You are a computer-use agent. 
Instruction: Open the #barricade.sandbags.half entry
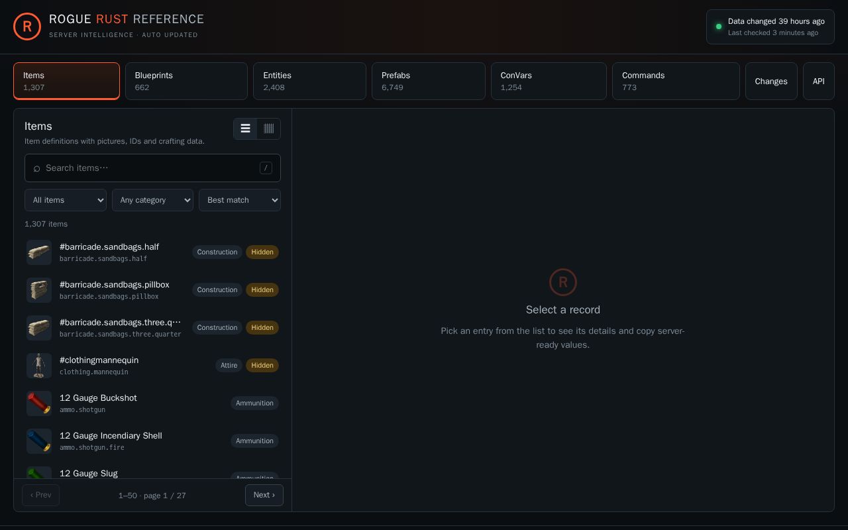click(152, 252)
